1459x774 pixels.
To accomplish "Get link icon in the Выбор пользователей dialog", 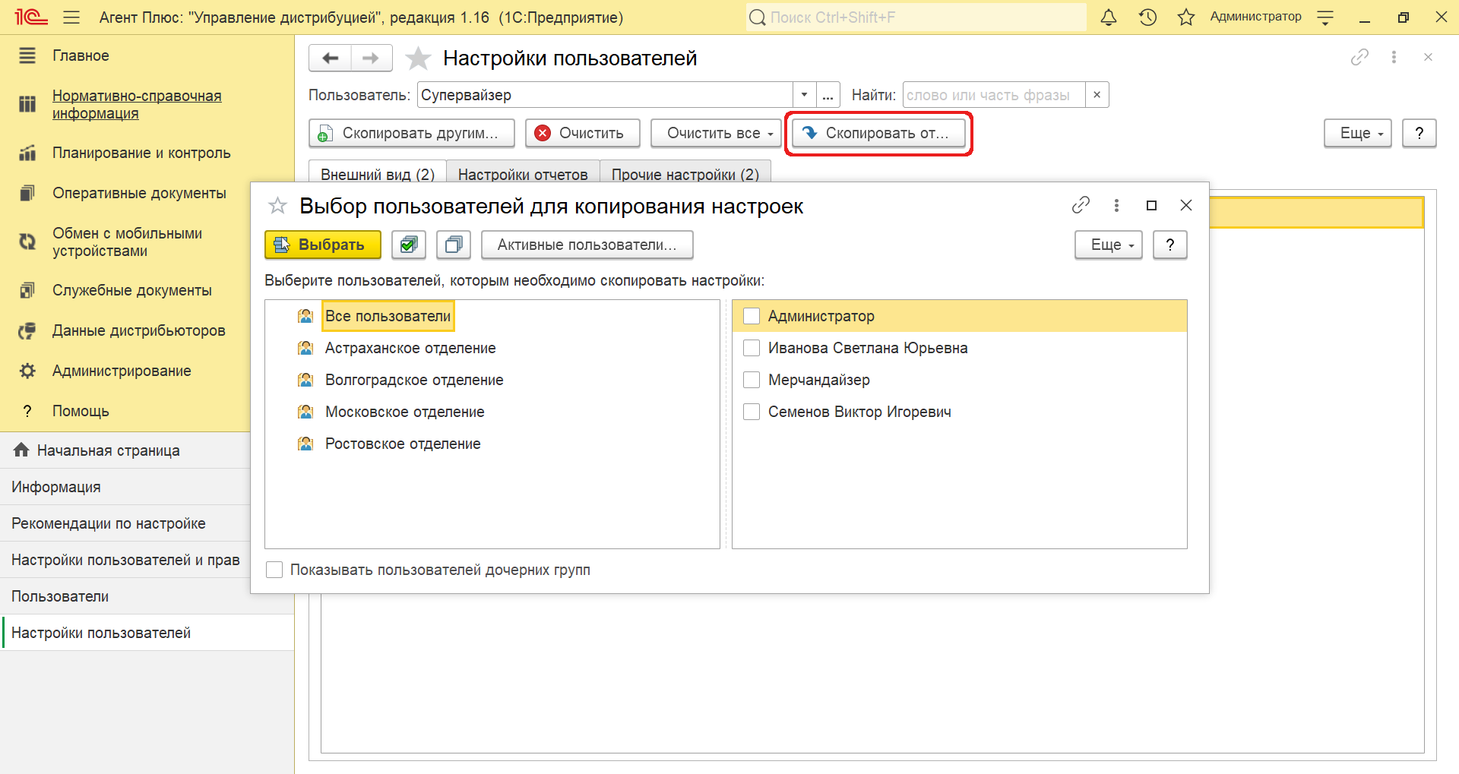I will 1081,205.
